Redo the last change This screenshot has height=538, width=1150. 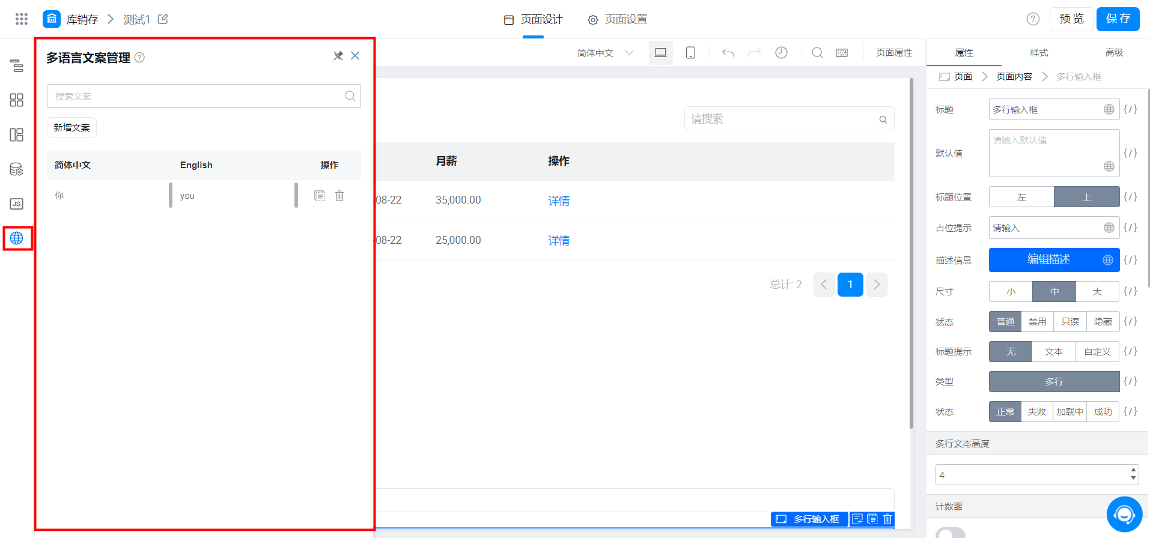[x=754, y=53]
